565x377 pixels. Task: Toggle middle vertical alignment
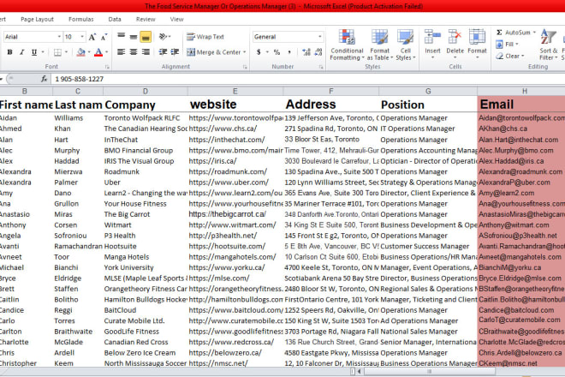tap(134, 37)
